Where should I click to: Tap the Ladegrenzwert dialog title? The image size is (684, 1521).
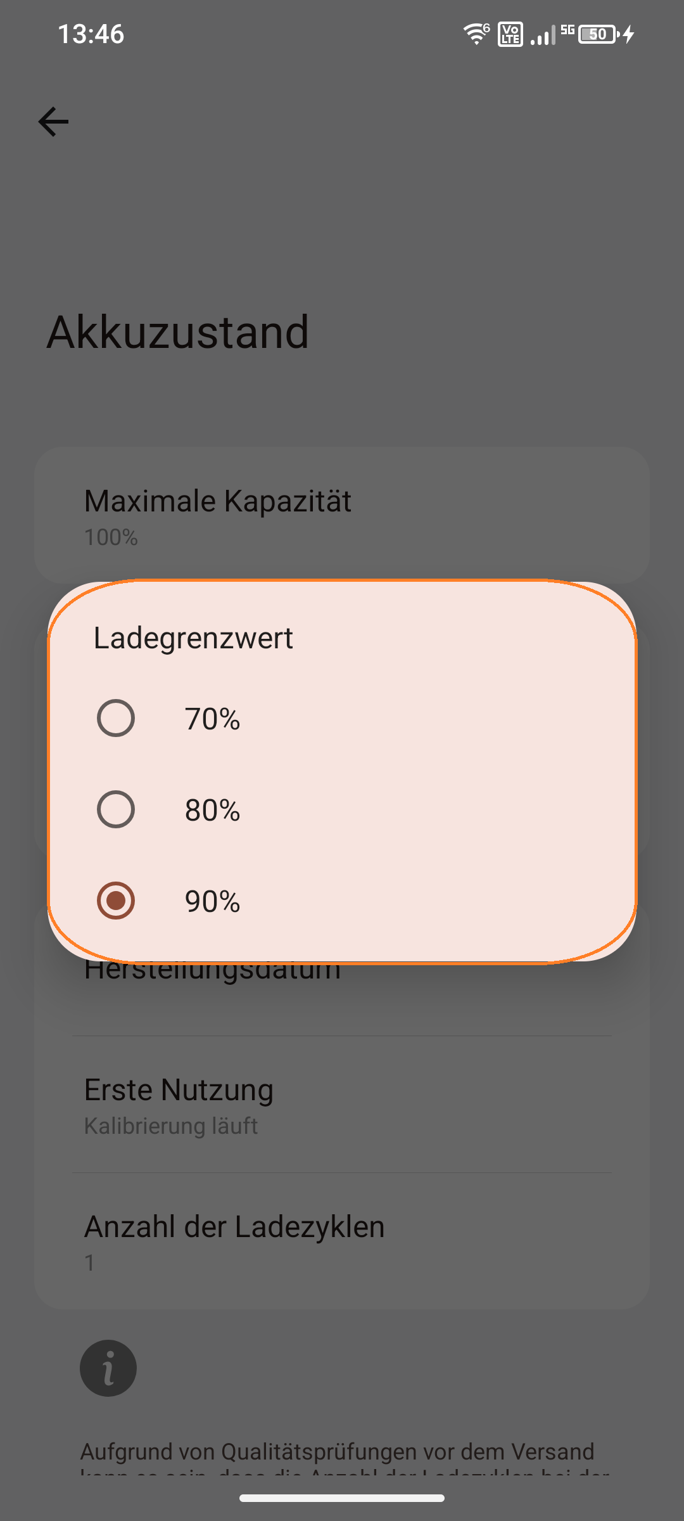193,638
